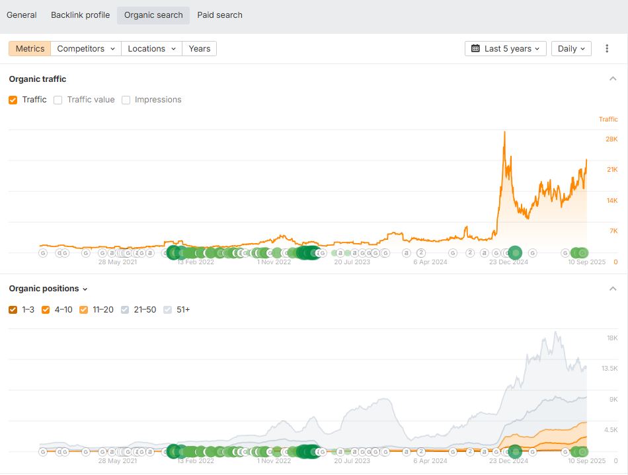Open the Competitors dropdown
The image size is (628, 475).
87,48
